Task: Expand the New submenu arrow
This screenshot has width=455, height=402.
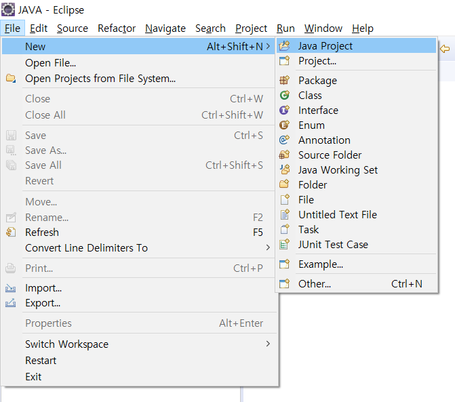Action: (268, 46)
